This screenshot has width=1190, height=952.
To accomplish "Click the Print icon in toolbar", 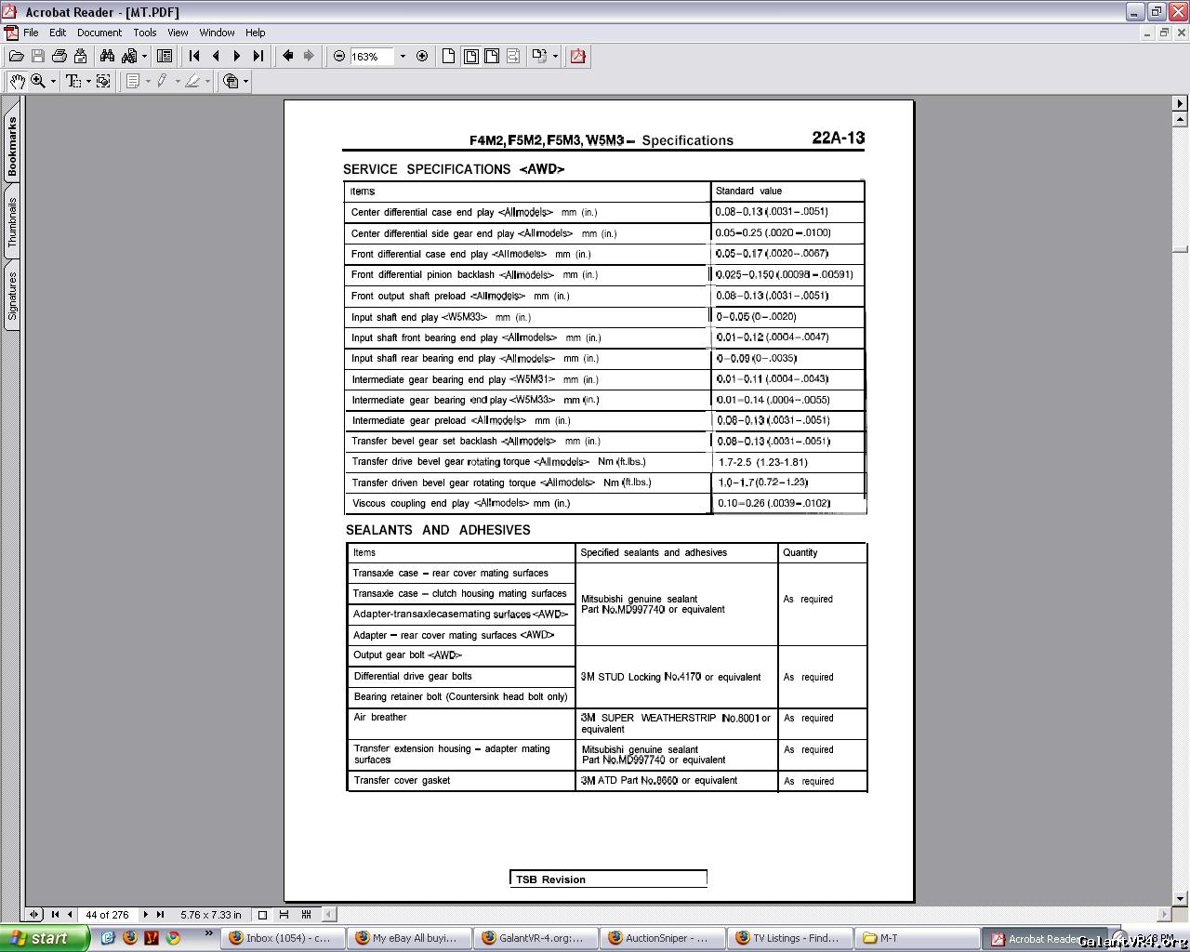I will pos(59,57).
